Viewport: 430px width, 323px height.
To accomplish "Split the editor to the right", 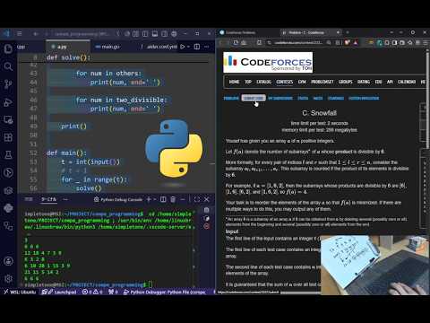I will click(x=197, y=47).
